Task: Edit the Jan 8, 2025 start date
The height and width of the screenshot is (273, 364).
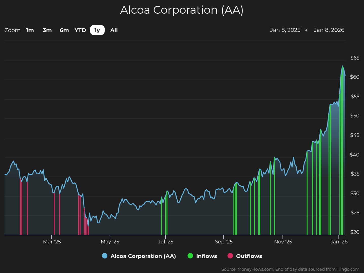Action: 285,30
